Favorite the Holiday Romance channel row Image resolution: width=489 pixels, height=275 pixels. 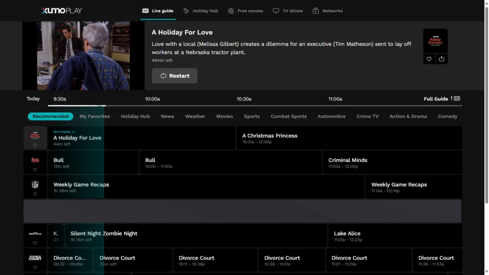coord(35,145)
